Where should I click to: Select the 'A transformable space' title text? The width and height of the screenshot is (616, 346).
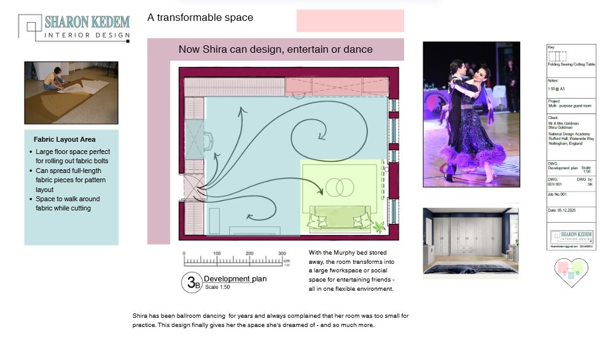point(200,17)
